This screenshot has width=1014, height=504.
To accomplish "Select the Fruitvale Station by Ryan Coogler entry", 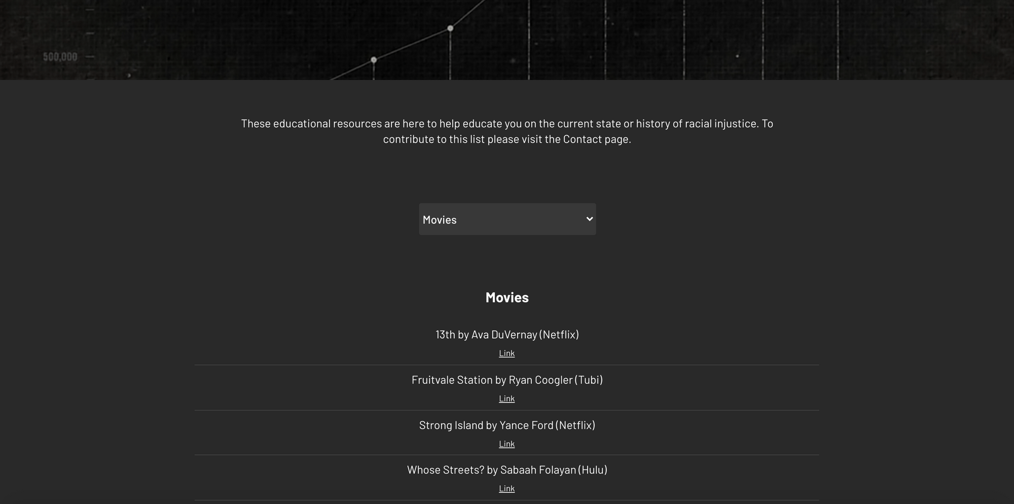I will (507, 380).
